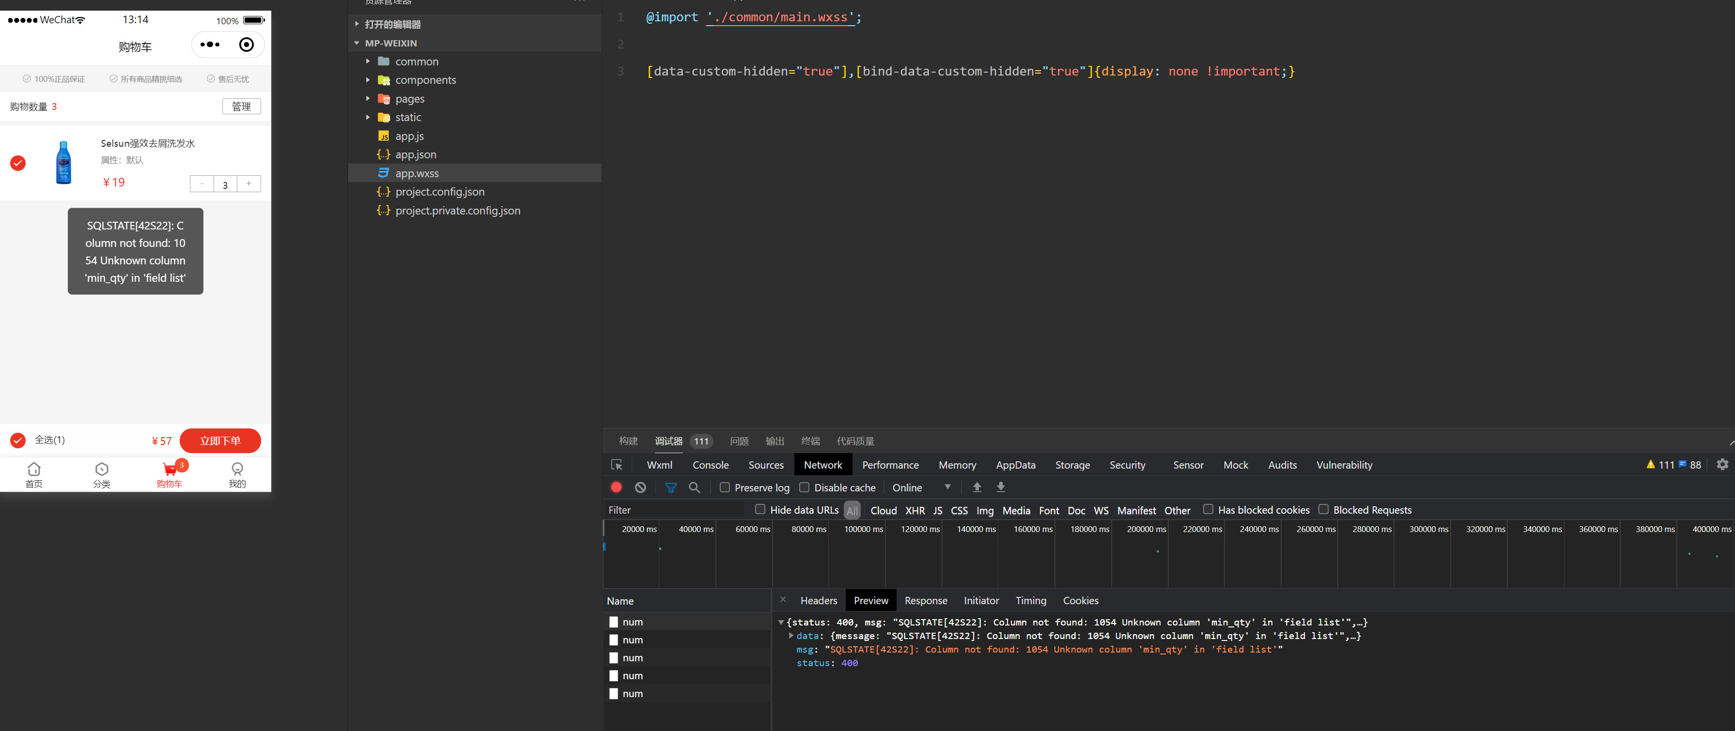This screenshot has height=731, width=1735.
Task: Click the shampoo product thumbnail
Action: [63, 162]
